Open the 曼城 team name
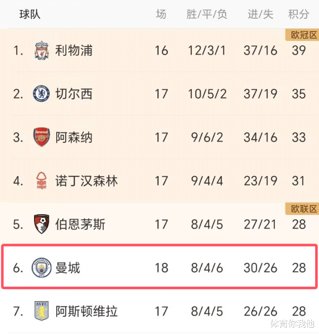 pyautogui.click(x=68, y=267)
